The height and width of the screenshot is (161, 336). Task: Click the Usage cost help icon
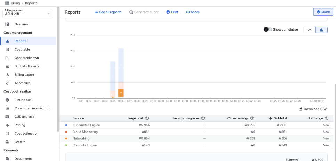pyautogui.click(x=147, y=118)
